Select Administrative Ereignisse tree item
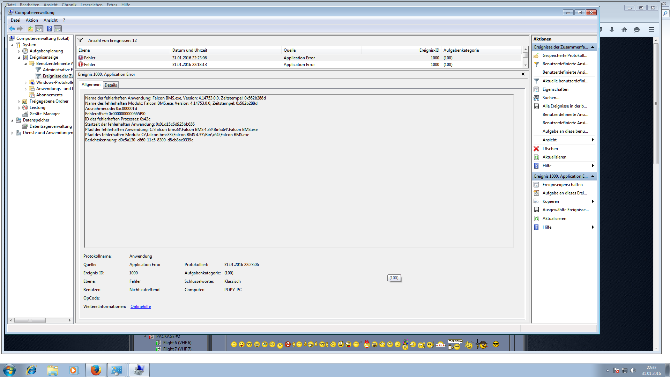 (x=58, y=70)
